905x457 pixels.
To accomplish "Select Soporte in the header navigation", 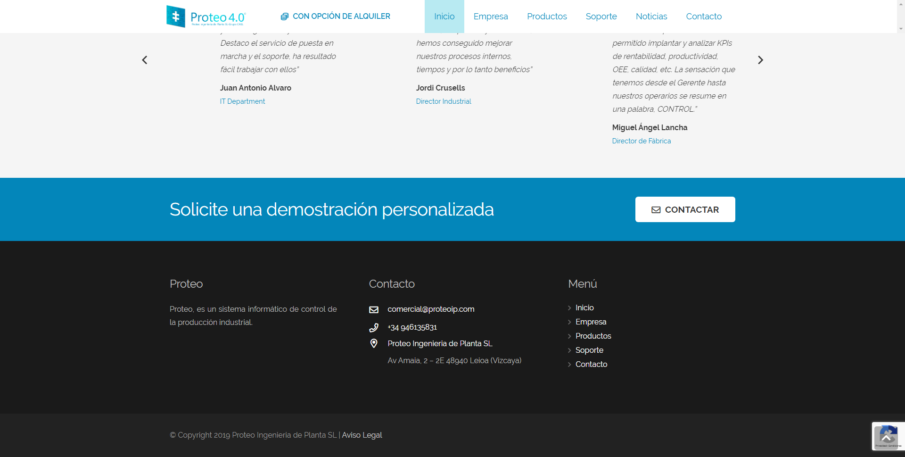I will 601,17.
